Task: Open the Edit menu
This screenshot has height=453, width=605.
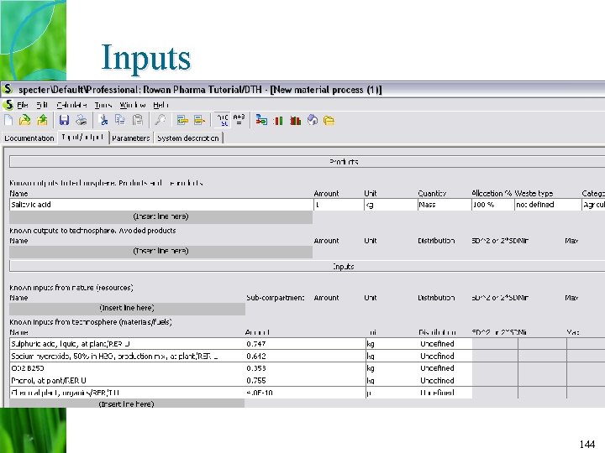Action: (x=42, y=105)
